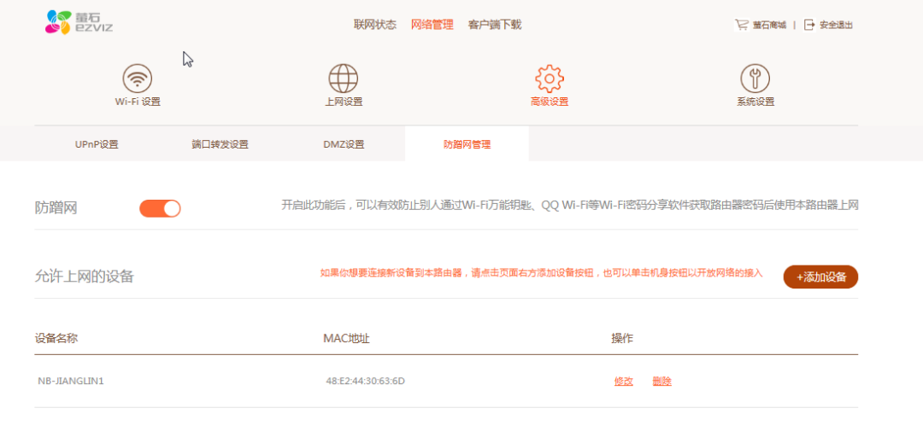Select the 防蹭网管理 tab
Viewport: 923px width, 443px height.
(467, 144)
